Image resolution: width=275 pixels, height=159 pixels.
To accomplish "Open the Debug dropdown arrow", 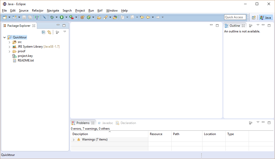I will click(56, 17).
